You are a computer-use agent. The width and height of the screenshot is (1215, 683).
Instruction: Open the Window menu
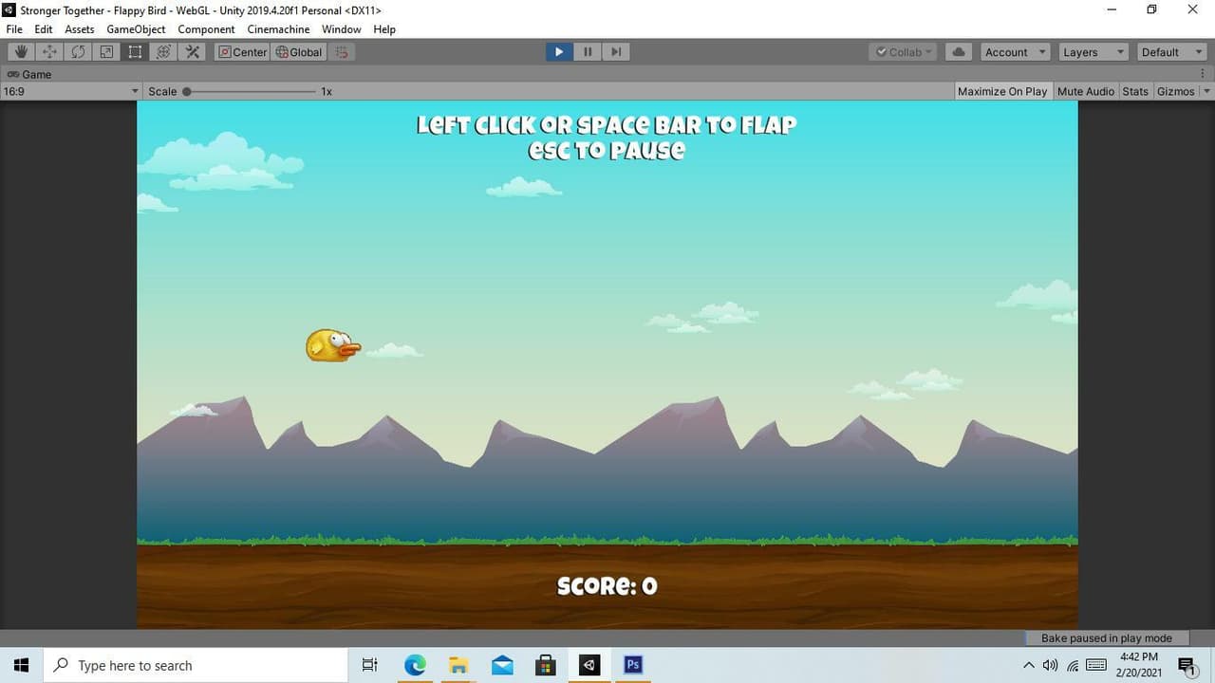click(x=341, y=29)
